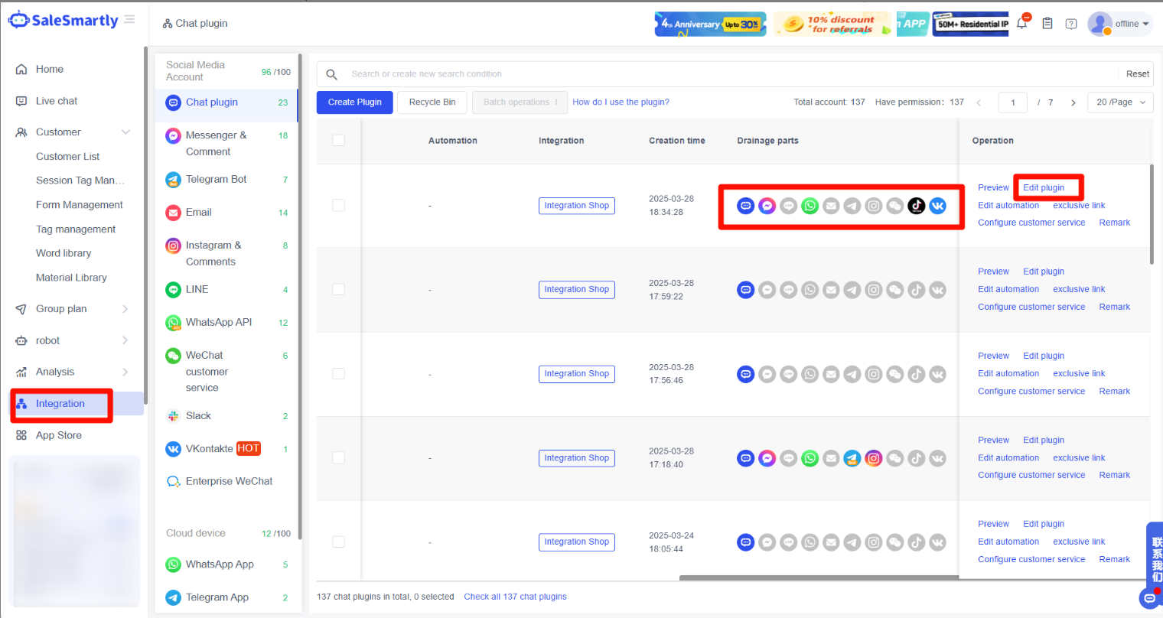Click the VKontakte icon in first row
1163x618 pixels.
click(937, 206)
